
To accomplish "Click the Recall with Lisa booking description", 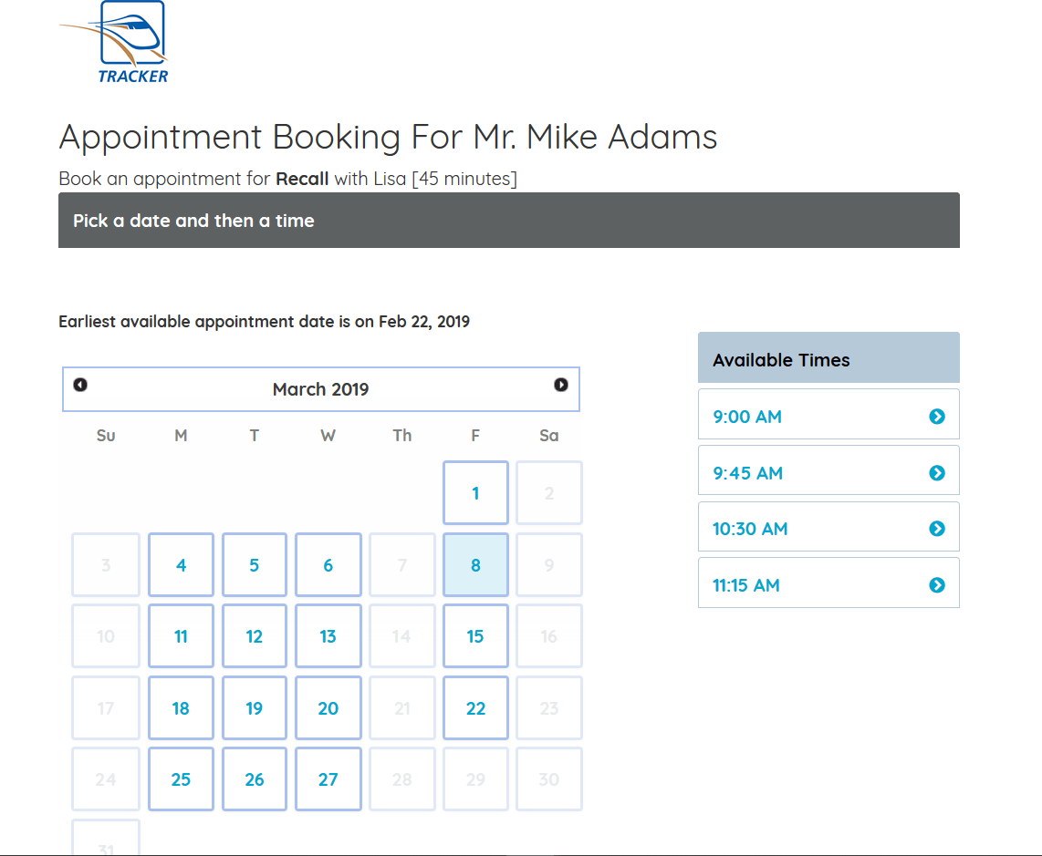I will tap(287, 179).
